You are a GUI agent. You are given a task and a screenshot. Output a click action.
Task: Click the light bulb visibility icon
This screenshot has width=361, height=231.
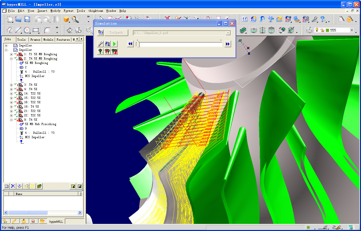click(x=317, y=30)
